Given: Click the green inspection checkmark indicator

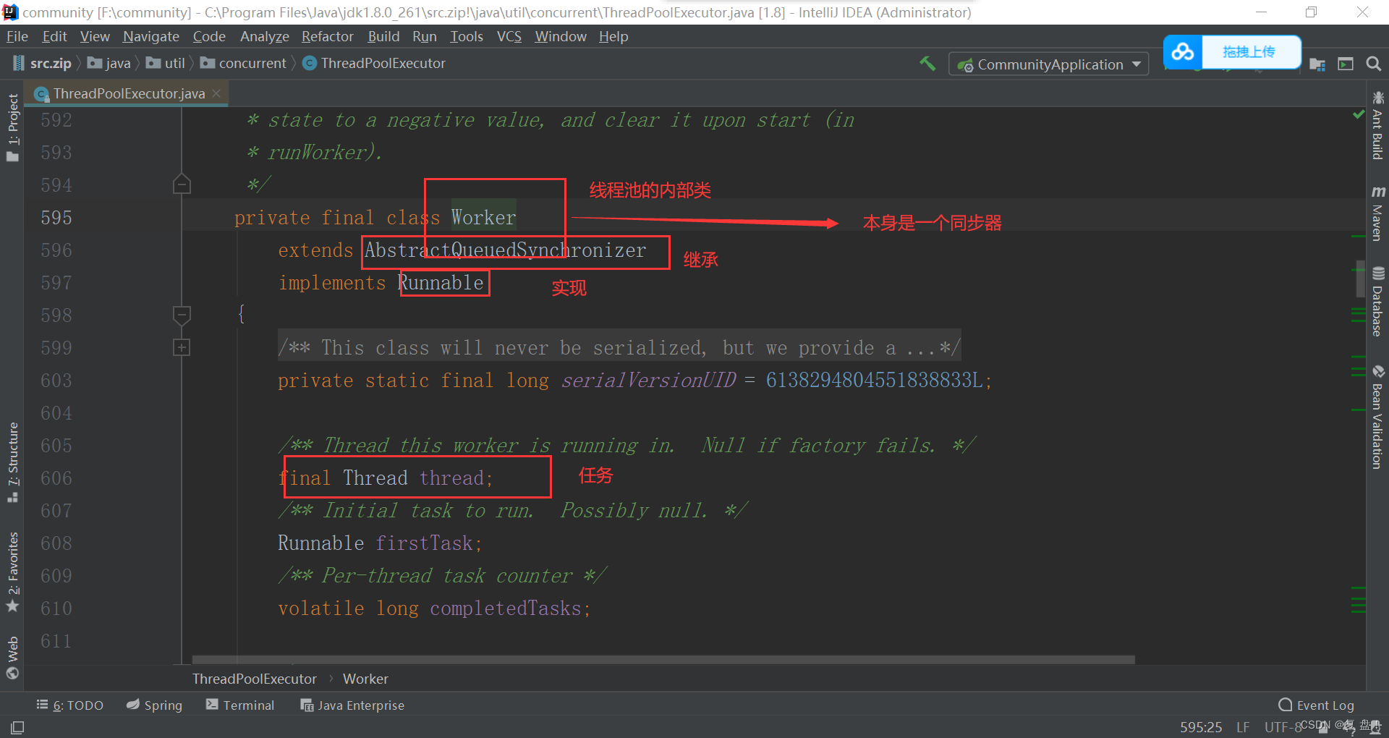Looking at the screenshot, I should coord(1359,114).
